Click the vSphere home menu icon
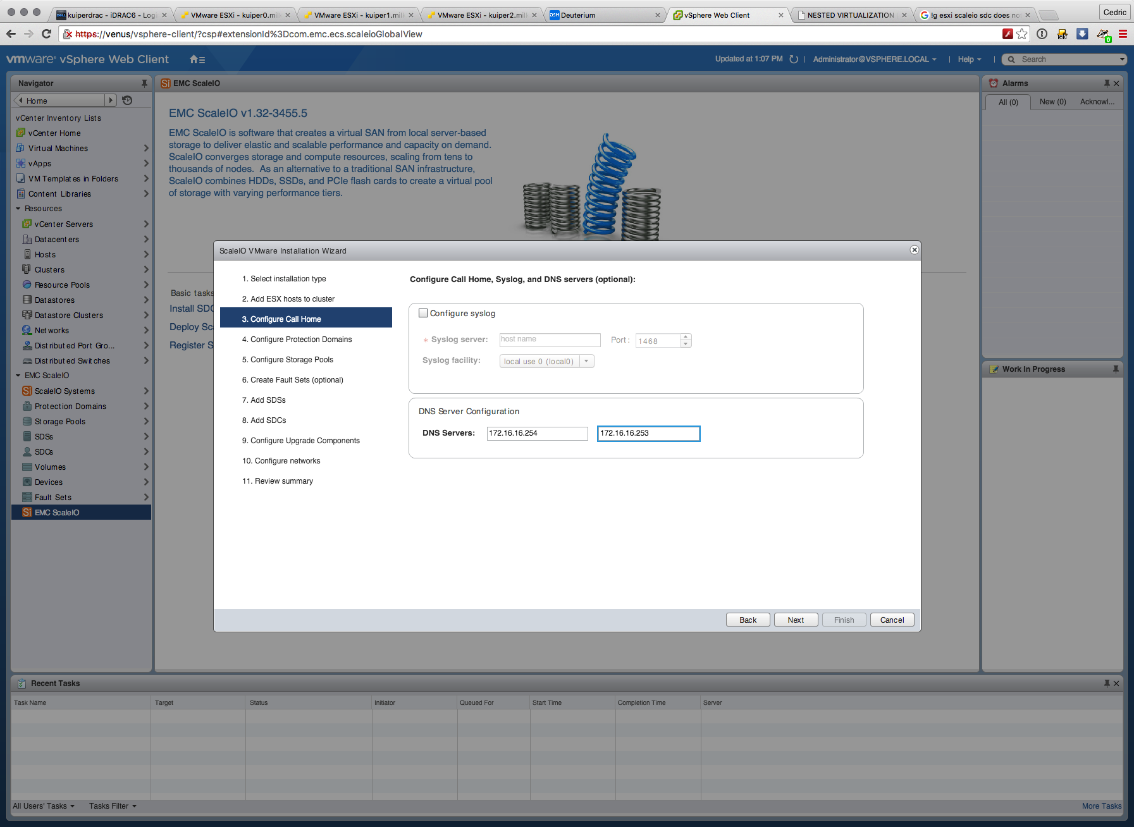The height and width of the screenshot is (827, 1134). (x=197, y=59)
